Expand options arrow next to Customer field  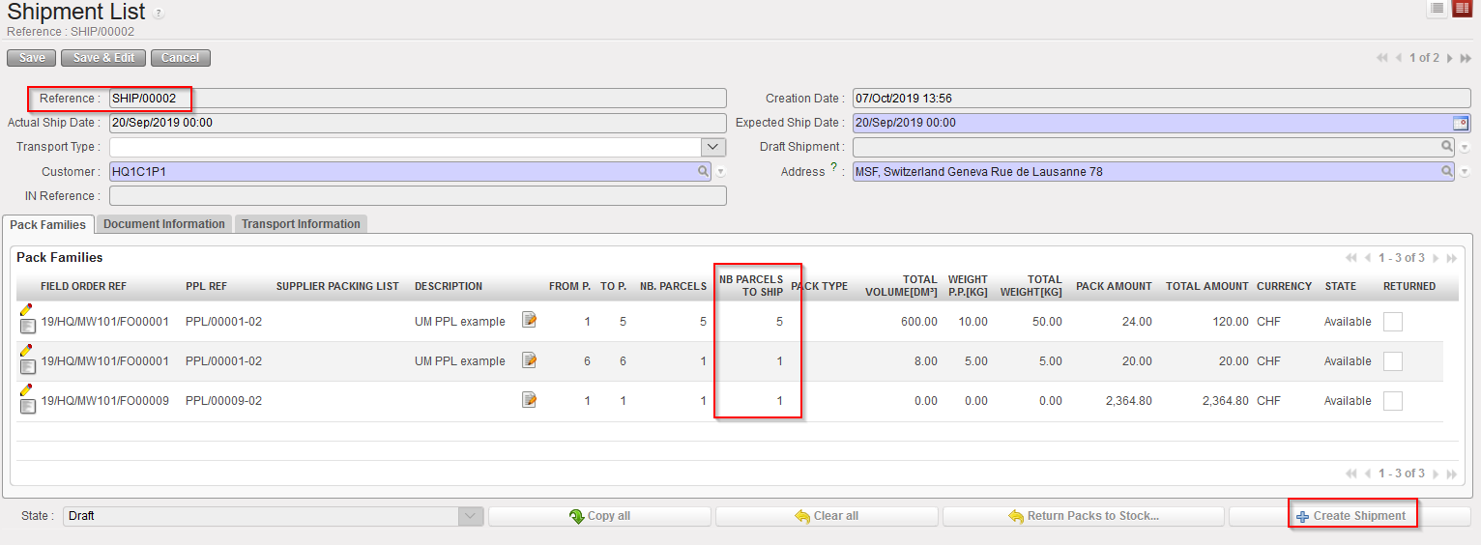[x=721, y=173]
